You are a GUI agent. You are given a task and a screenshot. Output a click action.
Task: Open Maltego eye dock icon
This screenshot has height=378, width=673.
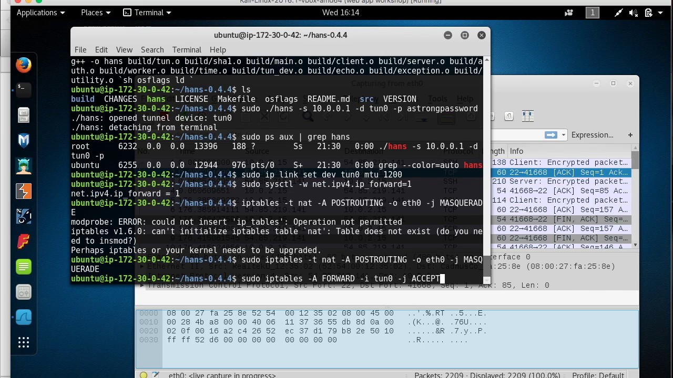coord(23,216)
